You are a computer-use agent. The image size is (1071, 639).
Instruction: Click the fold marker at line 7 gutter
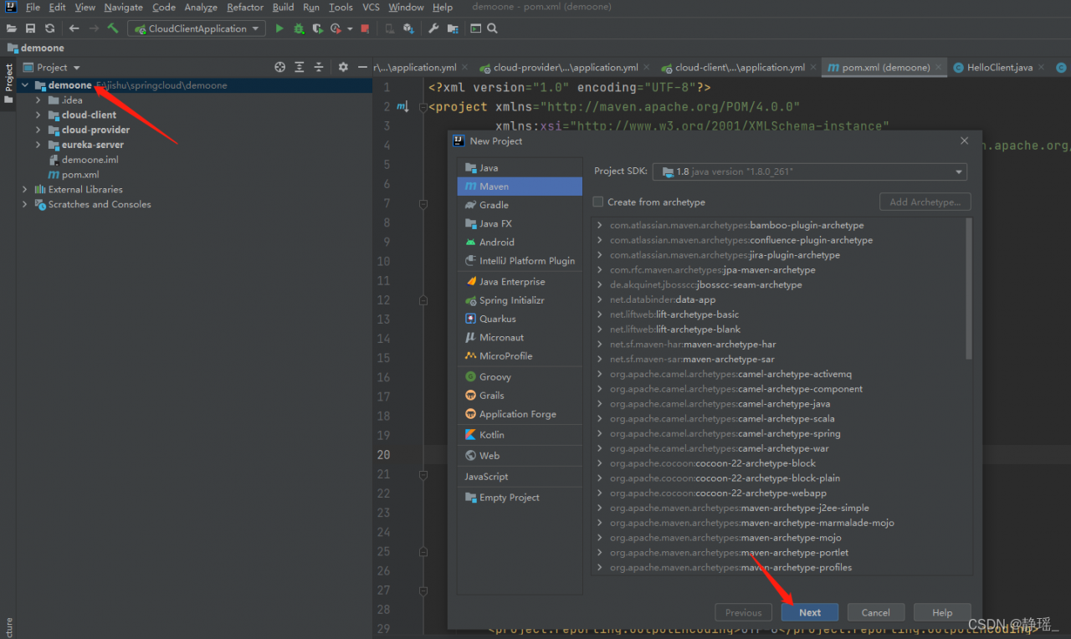click(423, 204)
